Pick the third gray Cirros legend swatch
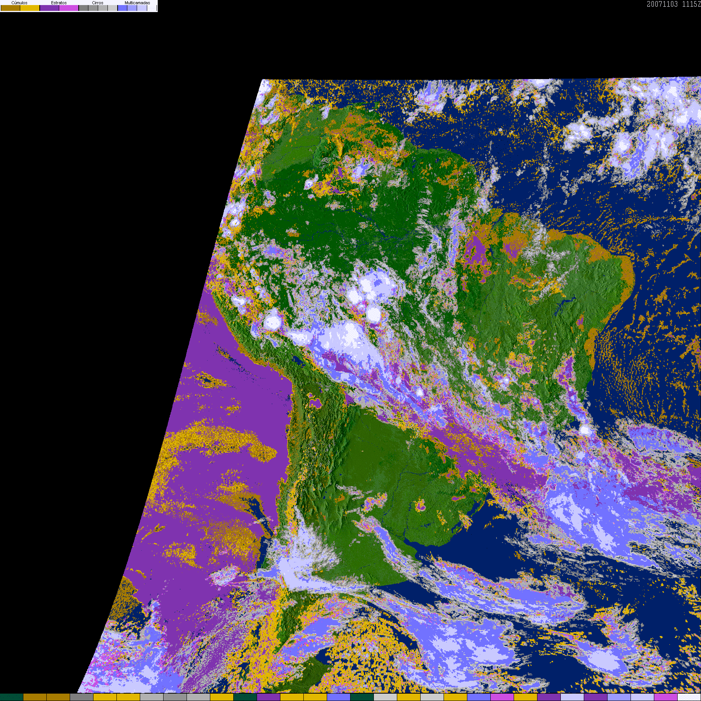The height and width of the screenshot is (701, 701). tap(103, 8)
